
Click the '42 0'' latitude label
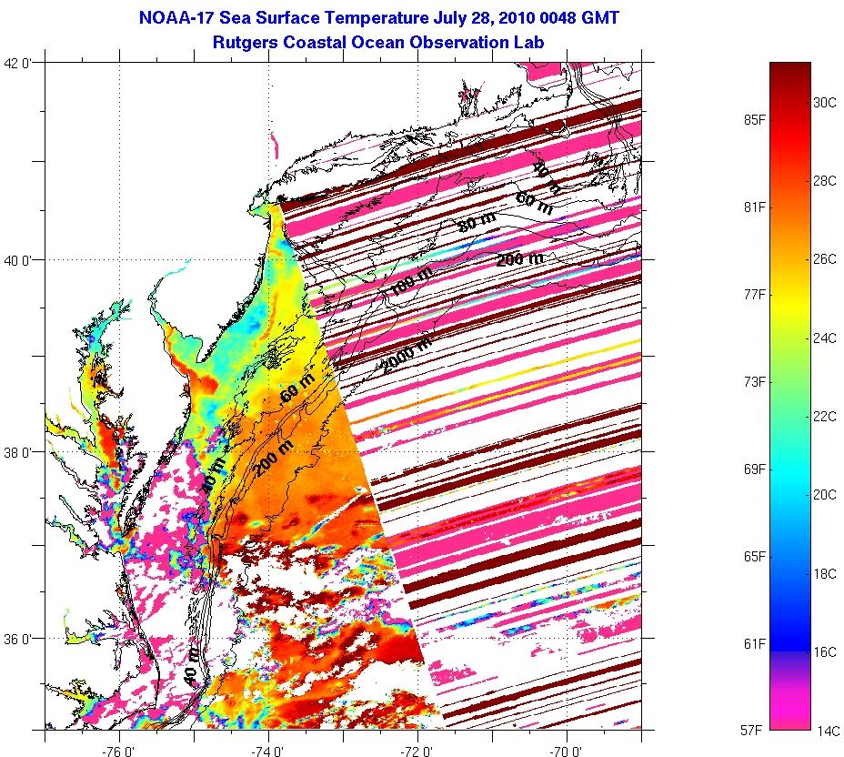[x=17, y=63]
